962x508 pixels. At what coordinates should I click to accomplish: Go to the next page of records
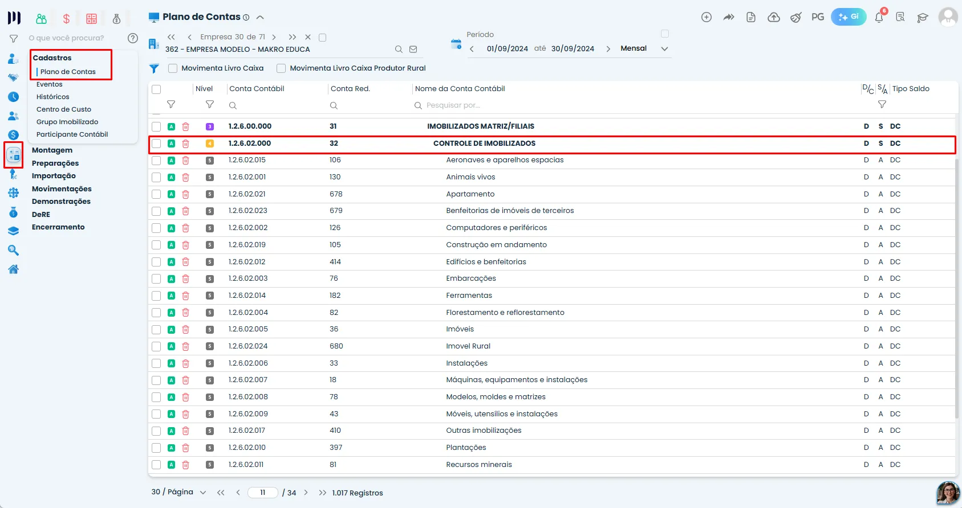point(306,493)
